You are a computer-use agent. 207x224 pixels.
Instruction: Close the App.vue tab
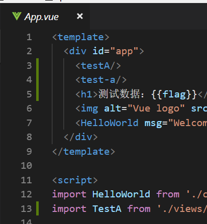tap(80, 16)
